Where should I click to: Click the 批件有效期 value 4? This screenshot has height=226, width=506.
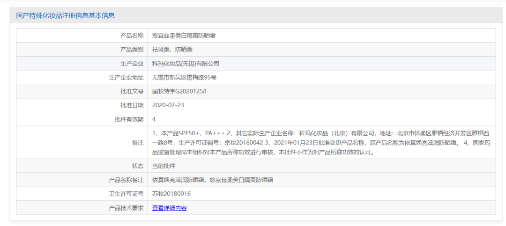[x=154, y=119]
